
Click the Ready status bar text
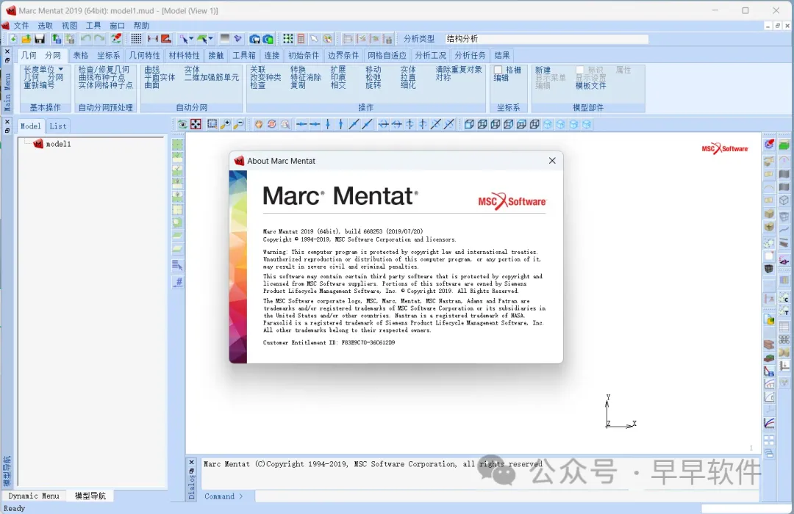pyautogui.click(x=14, y=508)
